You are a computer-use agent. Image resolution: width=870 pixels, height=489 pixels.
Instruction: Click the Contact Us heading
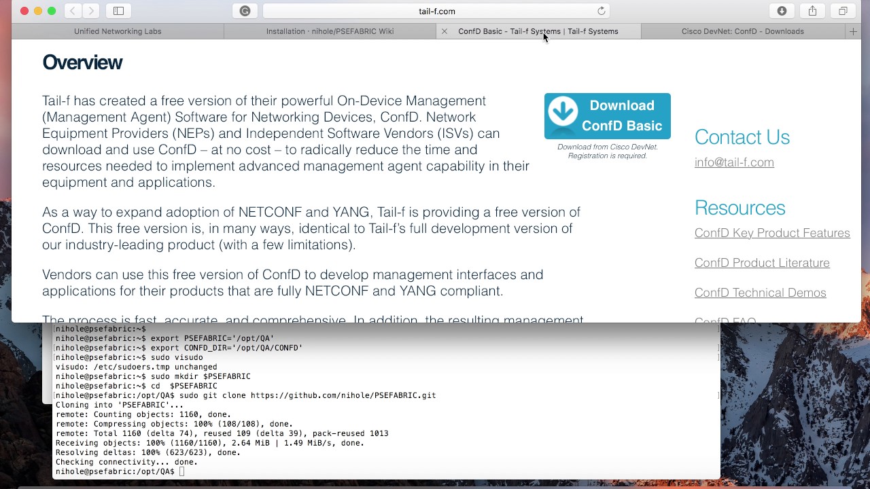[742, 137]
